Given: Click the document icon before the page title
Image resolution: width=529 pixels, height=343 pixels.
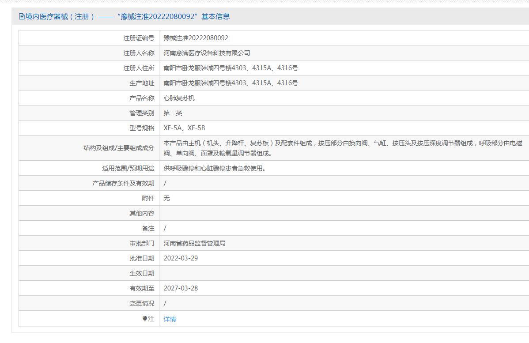Looking at the screenshot, I should [x=22, y=16].
